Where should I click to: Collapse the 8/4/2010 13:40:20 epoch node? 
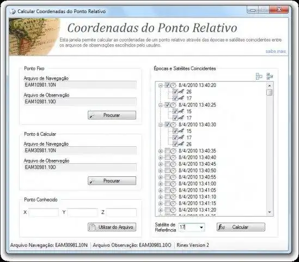pyautogui.click(x=161, y=85)
